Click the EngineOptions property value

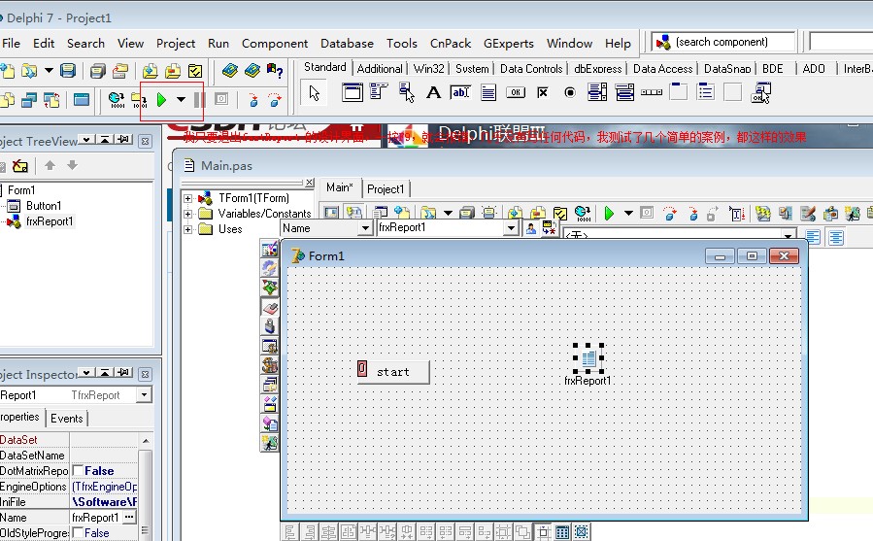tap(104, 487)
